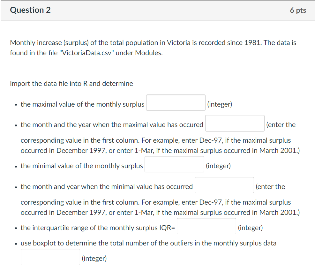This screenshot has height=271, width=315.
Task: Click the maximal monthly surplus input field
Action: (176, 102)
